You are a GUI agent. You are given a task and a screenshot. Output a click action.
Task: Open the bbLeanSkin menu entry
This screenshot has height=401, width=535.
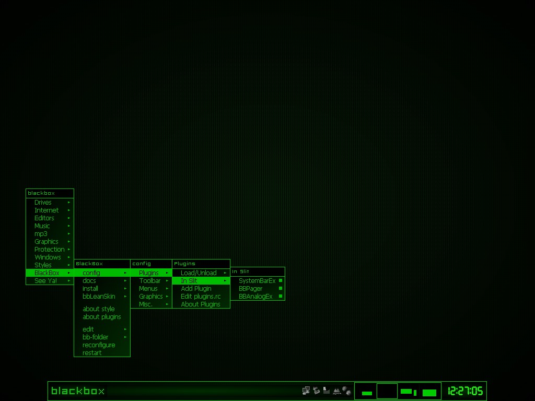click(x=102, y=297)
